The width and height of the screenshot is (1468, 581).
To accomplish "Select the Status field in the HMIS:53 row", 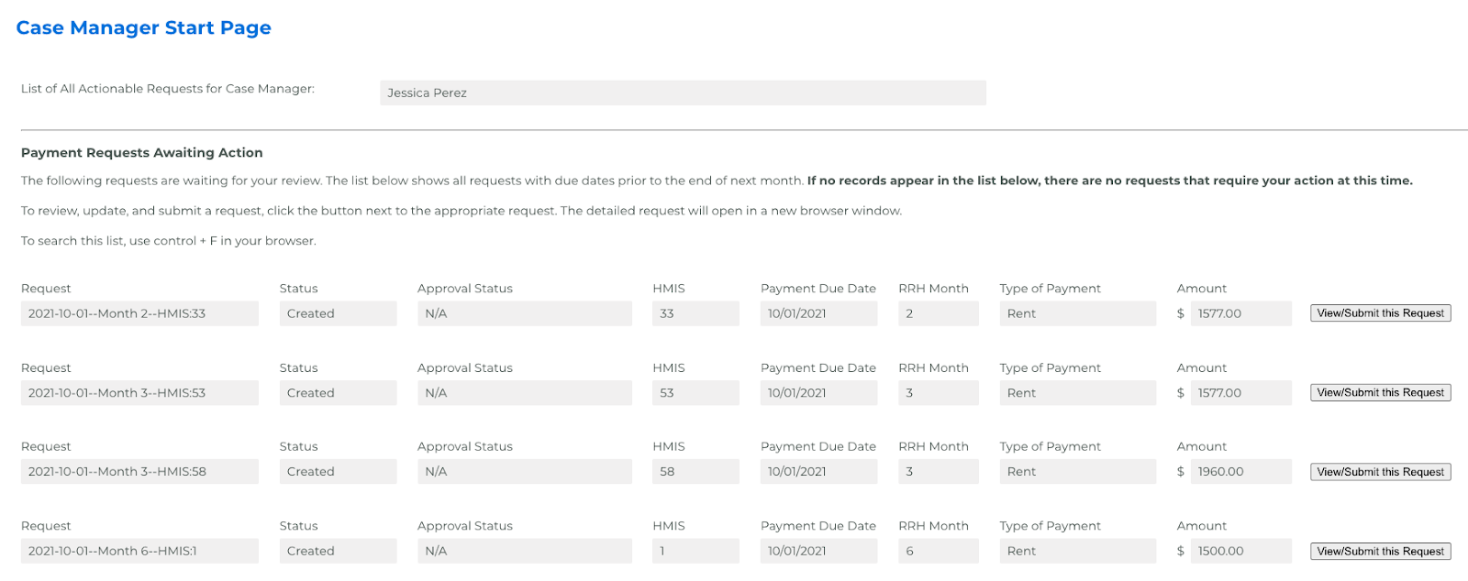I will coord(338,392).
